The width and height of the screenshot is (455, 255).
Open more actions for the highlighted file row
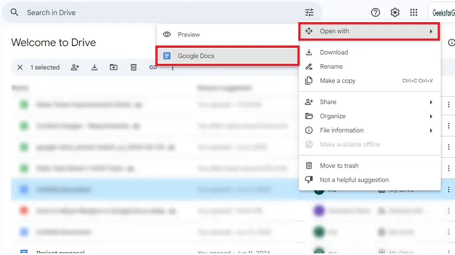click(449, 189)
